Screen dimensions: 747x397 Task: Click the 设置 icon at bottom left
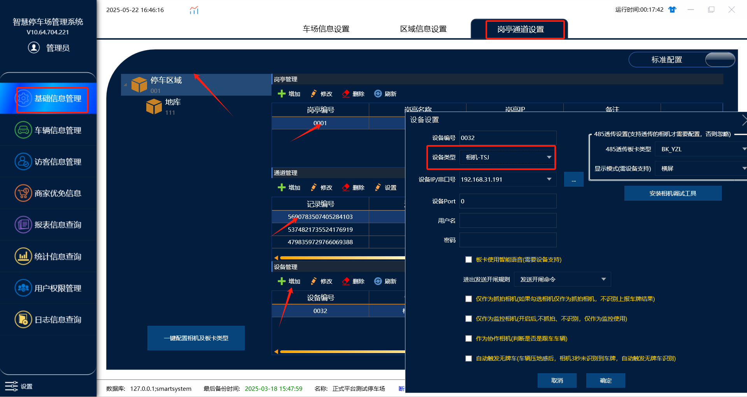[x=12, y=386]
